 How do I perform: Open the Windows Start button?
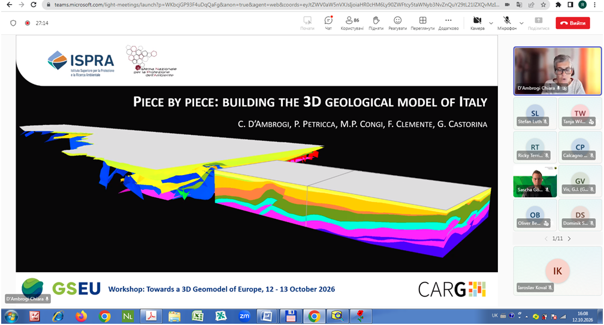pyautogui.click(x=11, y=317)
